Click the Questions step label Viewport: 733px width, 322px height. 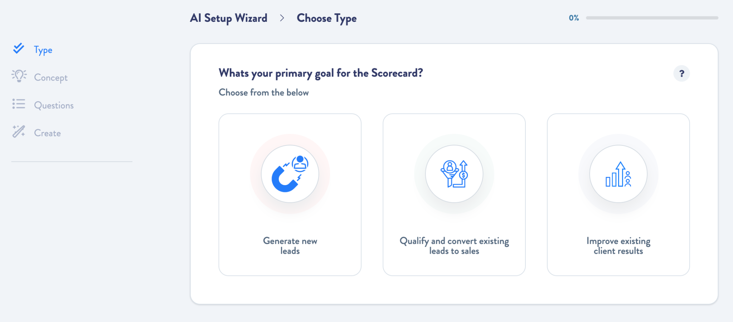coord(54,105)
